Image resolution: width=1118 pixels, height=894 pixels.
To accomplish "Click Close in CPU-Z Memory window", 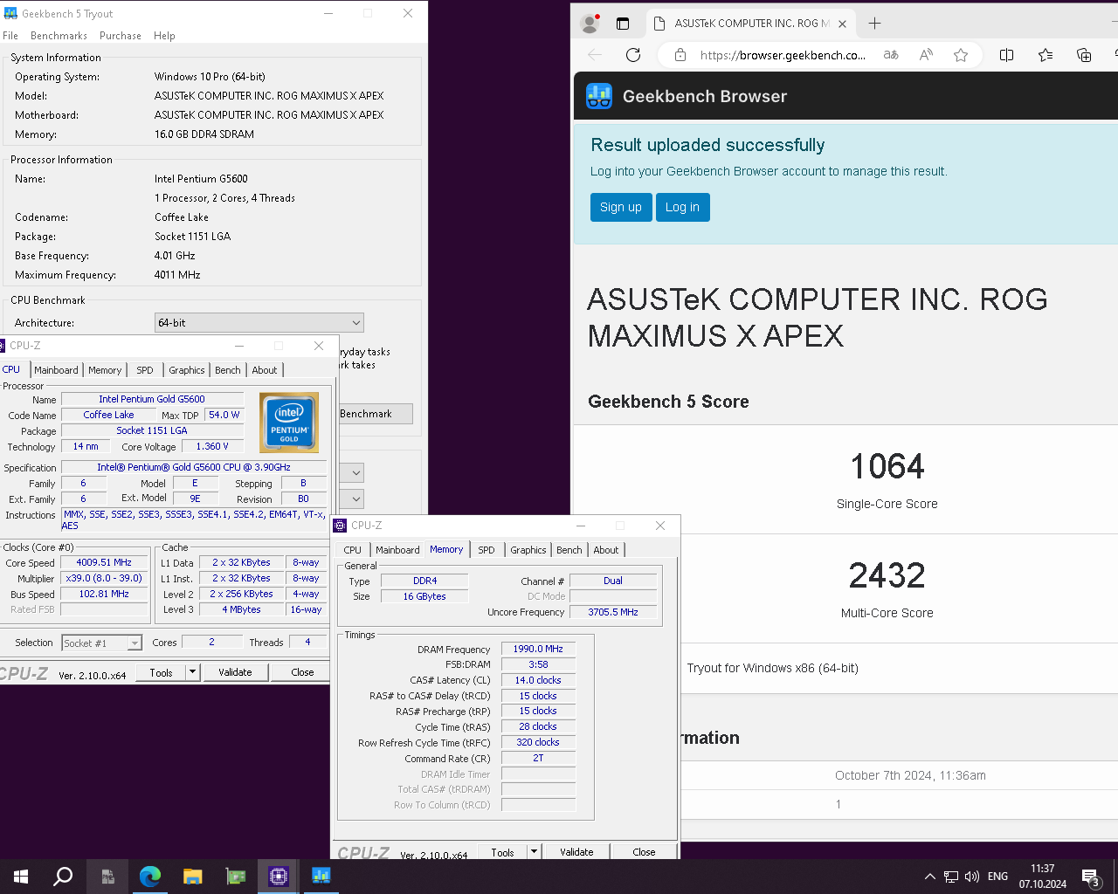I will (x=644, y=852).
